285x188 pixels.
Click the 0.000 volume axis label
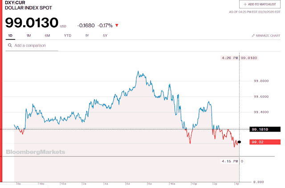258,182
